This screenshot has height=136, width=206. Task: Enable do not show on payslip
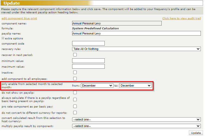click(x=75, y=93)
